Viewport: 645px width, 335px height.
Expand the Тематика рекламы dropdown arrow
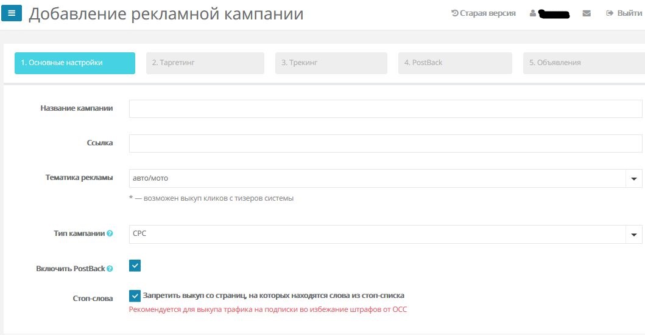[634, 179]
